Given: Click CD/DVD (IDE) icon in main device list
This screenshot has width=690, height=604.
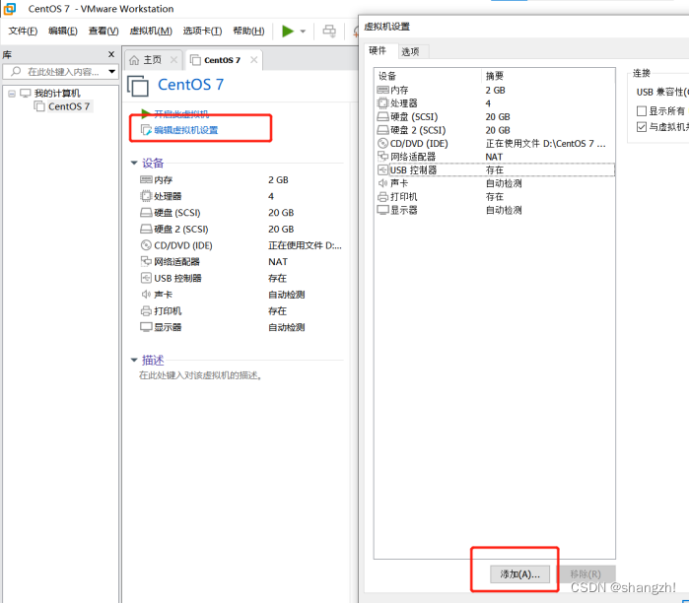Looking at the screenshot, I should (x=146, y=245).
